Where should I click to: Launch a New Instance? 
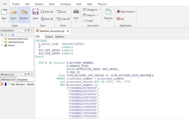pos(126,12)
